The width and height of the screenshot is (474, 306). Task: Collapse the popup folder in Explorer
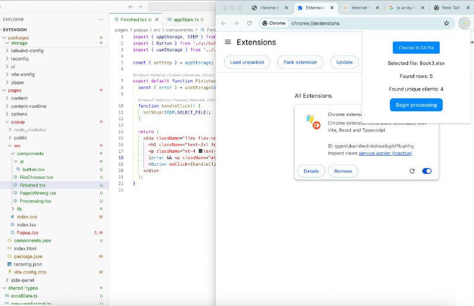[x=18, y=122]
